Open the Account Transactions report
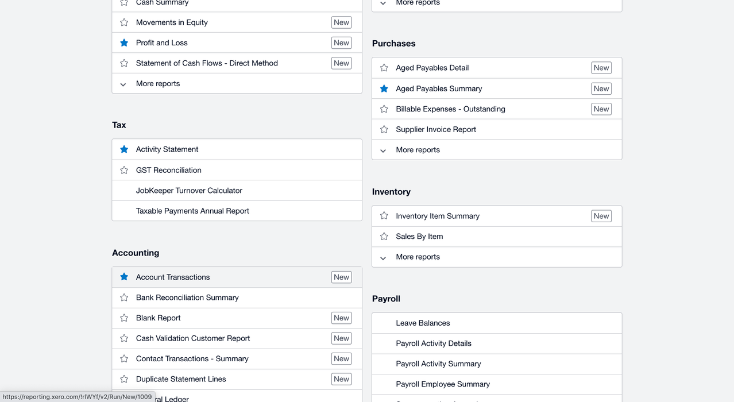This screenshot has width=734, height=402. tap(173, 277)
